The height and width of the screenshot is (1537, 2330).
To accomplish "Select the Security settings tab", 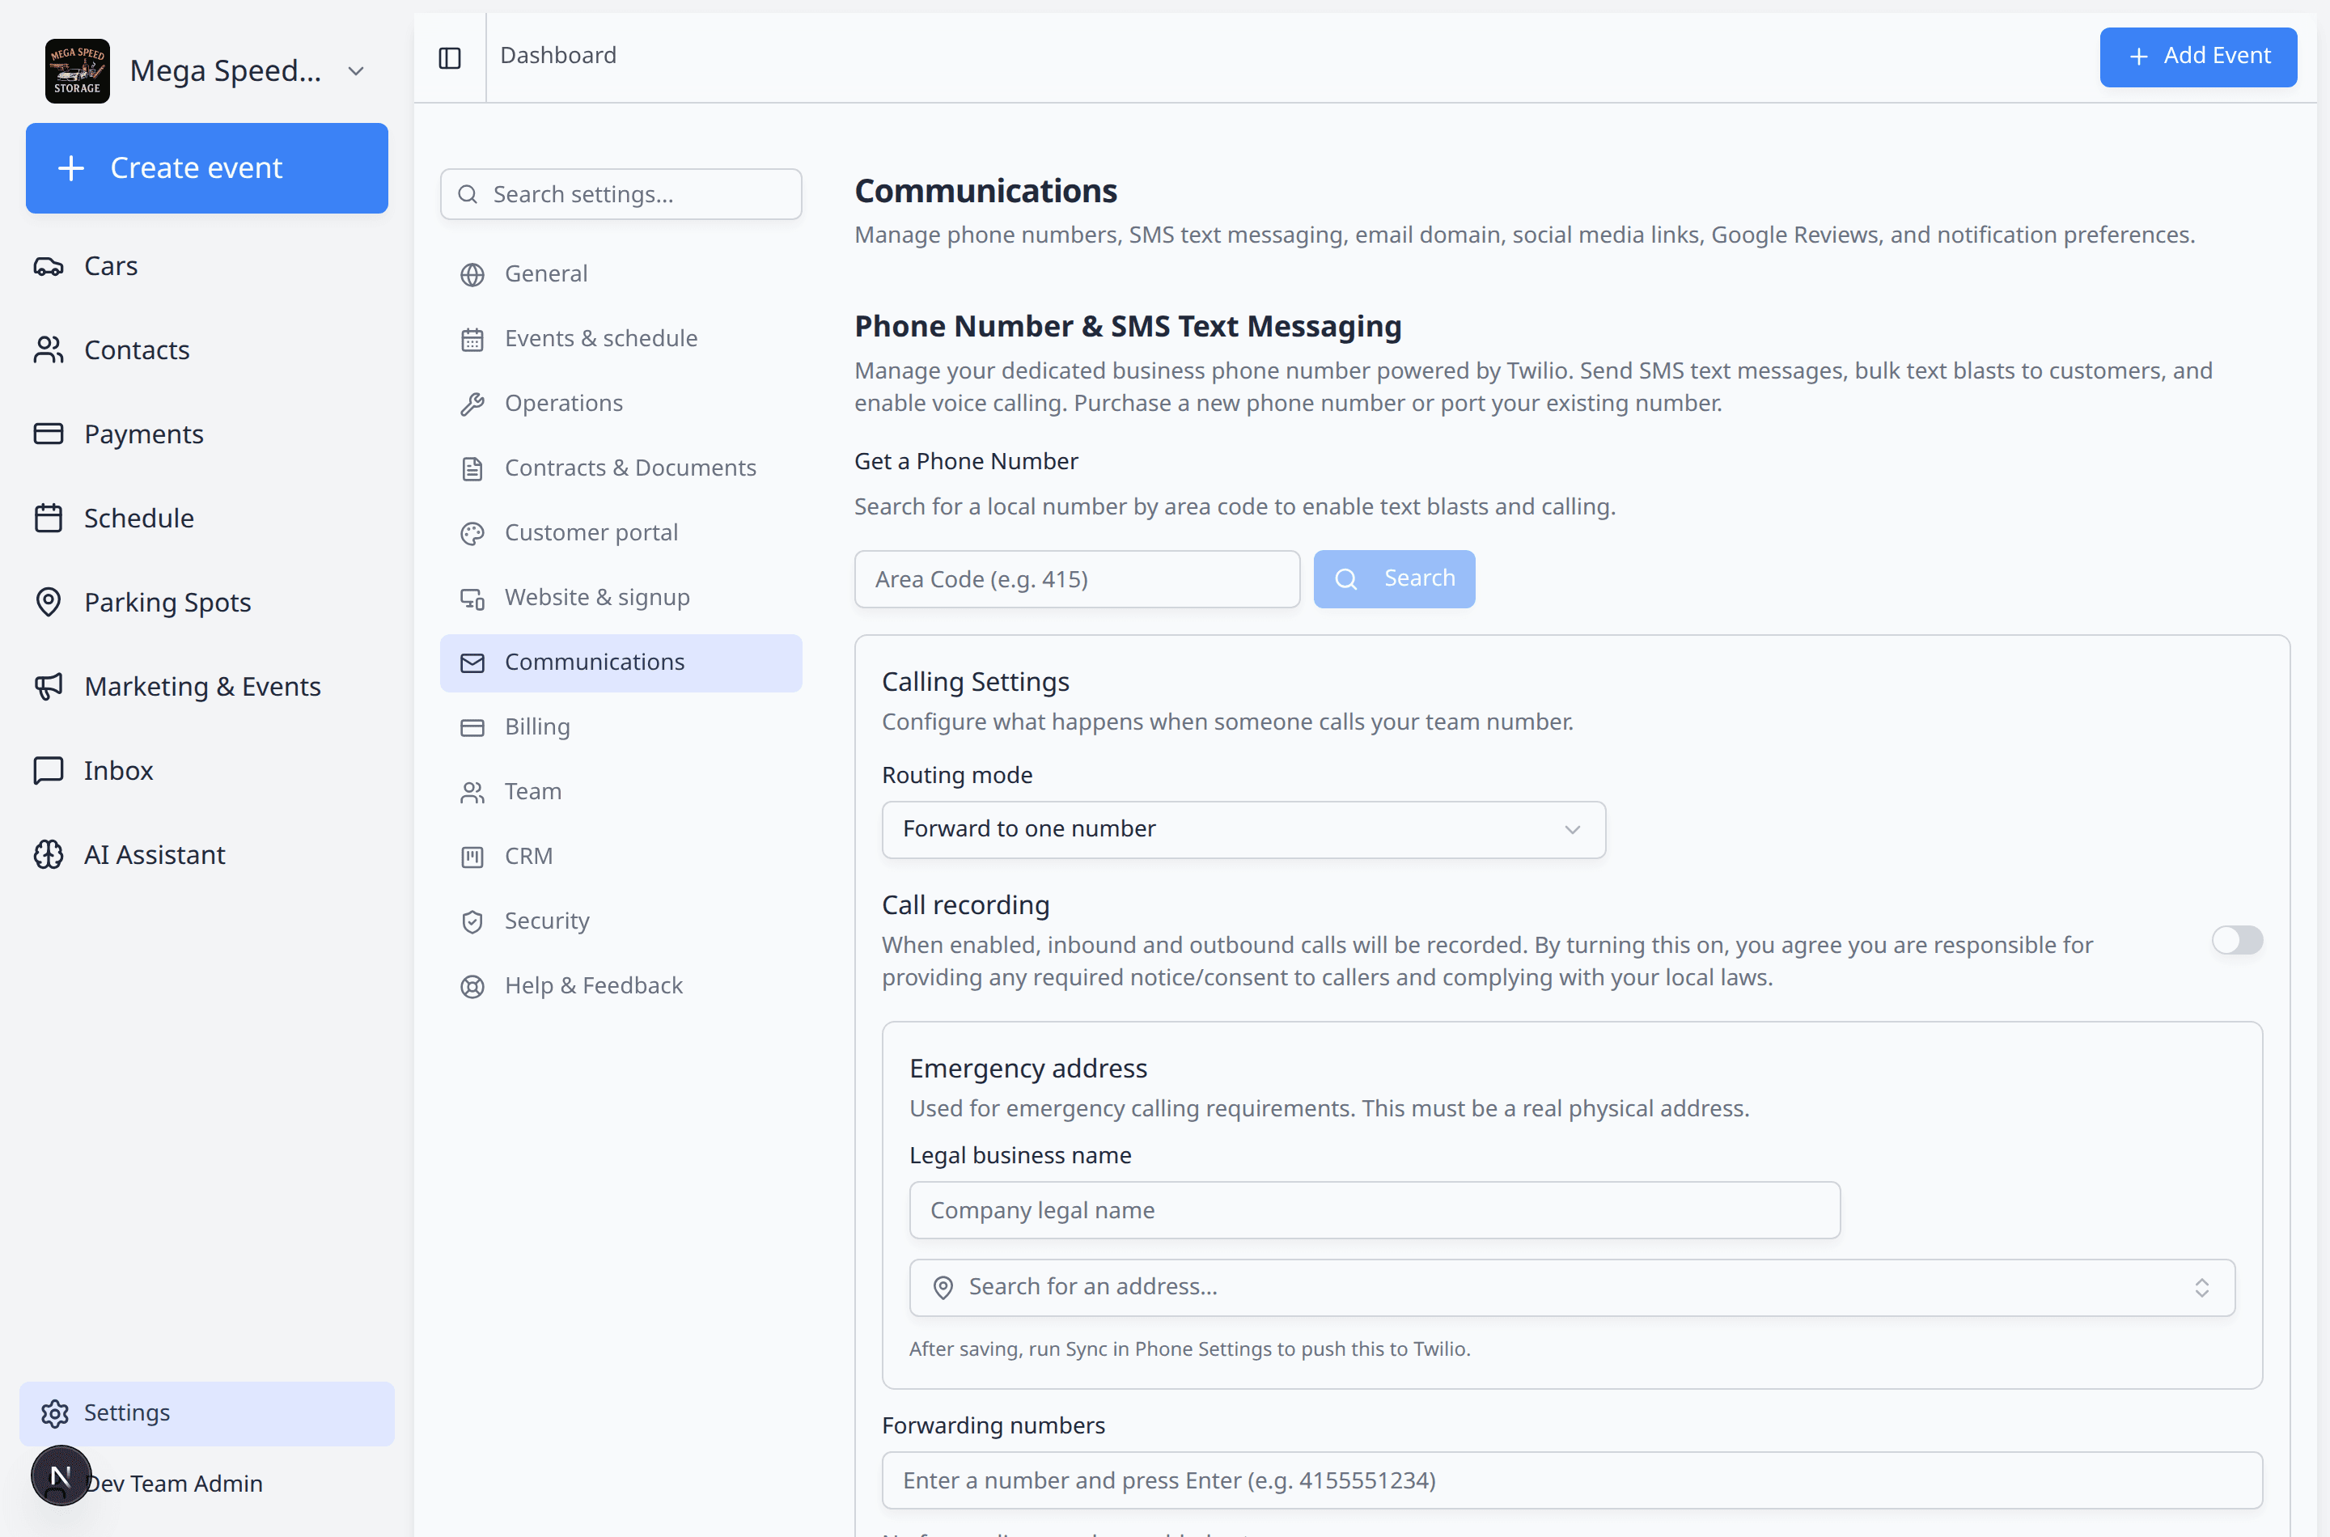I will 621,921.
